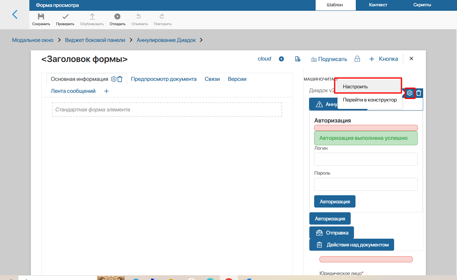
Task: Navigate to Модальное окно breadcrumb
Action: coord(33,40)
